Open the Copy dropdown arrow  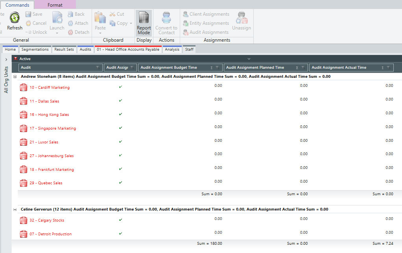tap(131, 23)
